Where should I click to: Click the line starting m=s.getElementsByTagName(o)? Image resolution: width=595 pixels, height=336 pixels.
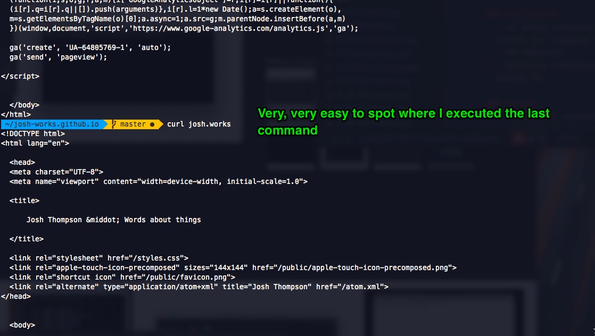click(177, 19)
